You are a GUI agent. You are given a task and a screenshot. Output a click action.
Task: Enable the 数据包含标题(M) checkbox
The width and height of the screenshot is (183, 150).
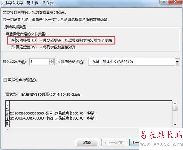pyautogui.click(x=5, y=80)
